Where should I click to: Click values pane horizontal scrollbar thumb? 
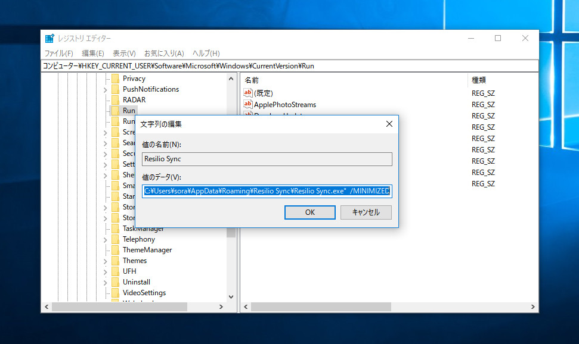tap(321, 307)
